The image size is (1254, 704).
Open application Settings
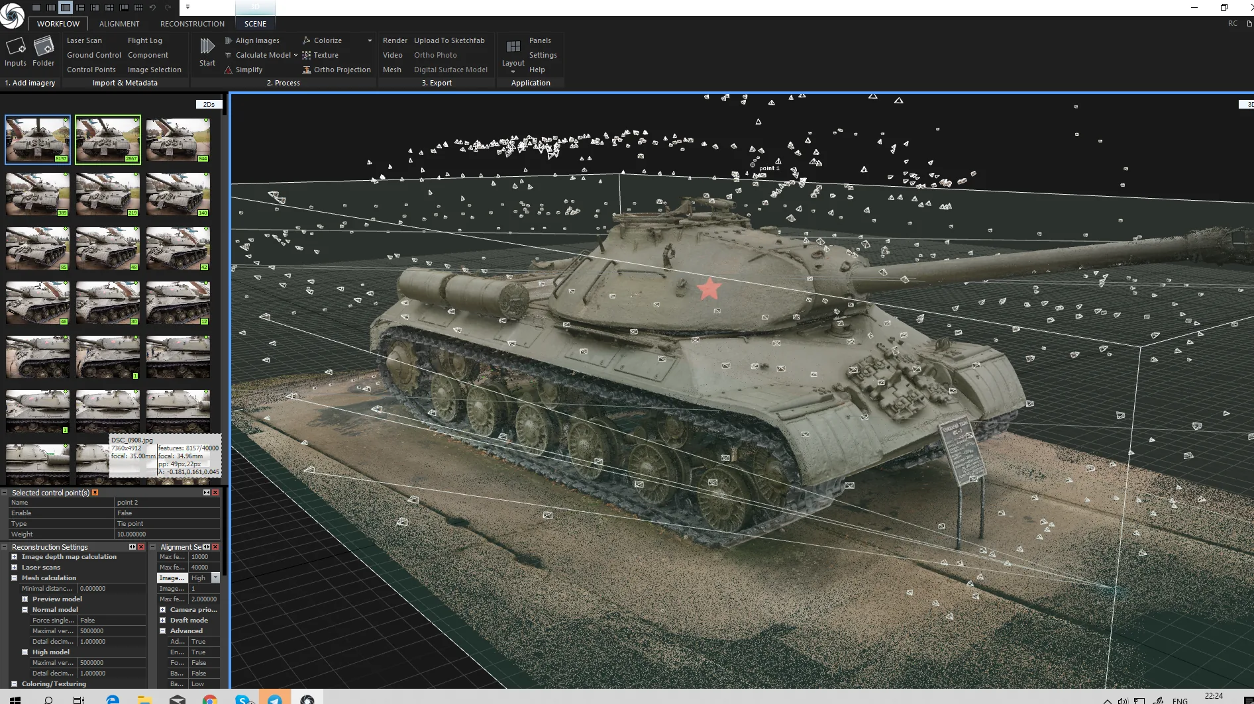coord(543,55)
